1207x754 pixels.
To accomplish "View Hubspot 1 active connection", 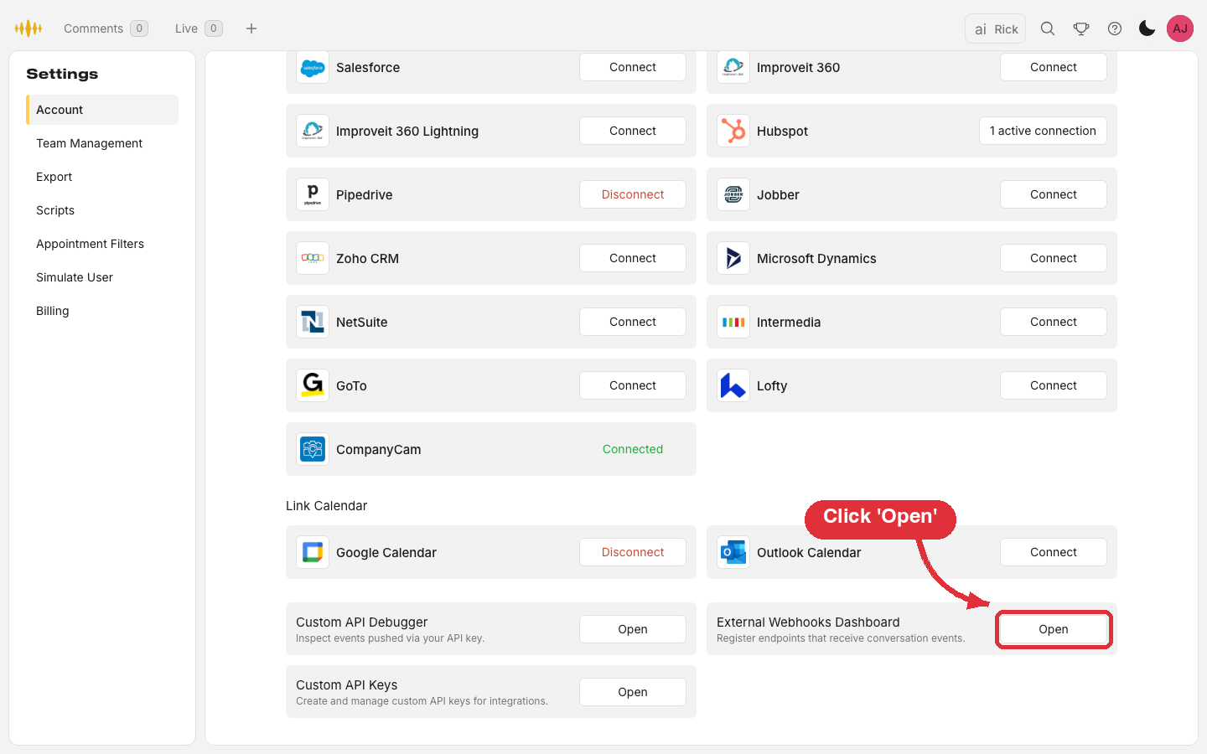I will click(1043, 131).
